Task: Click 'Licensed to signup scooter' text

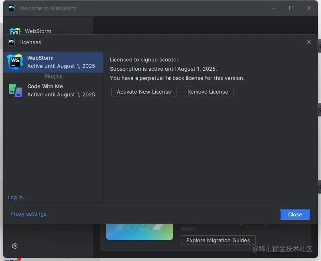Action: [144, 59]
